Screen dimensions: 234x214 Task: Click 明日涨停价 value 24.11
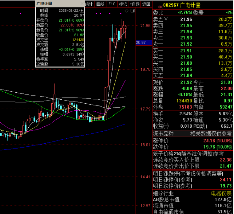pos(226,180)
